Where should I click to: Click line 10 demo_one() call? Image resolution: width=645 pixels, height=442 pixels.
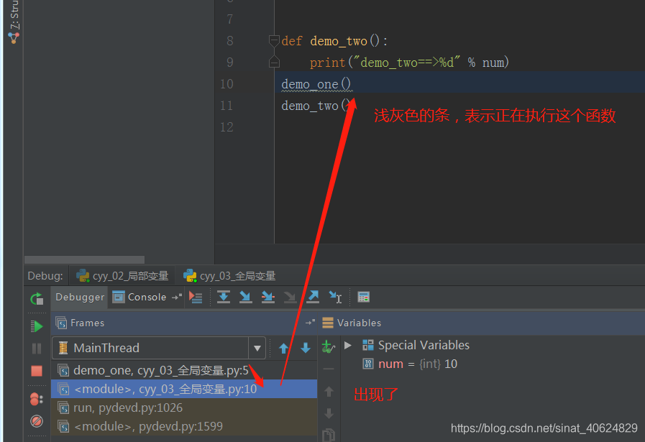[x=316, y=84]
